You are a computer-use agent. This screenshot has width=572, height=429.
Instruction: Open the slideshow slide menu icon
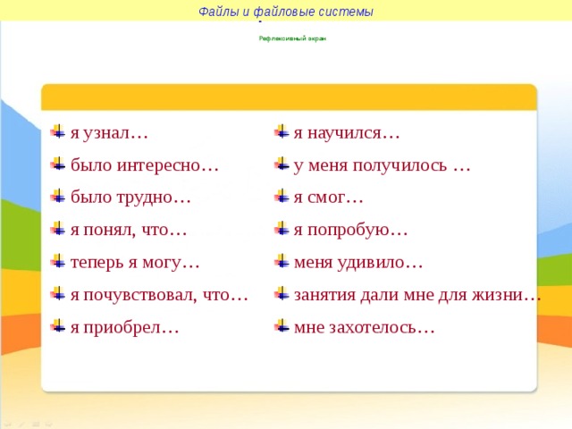36,425
